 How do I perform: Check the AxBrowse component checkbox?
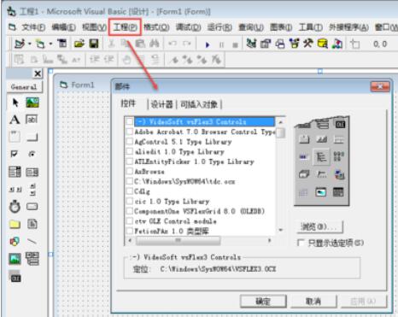[x=130, y=172]
